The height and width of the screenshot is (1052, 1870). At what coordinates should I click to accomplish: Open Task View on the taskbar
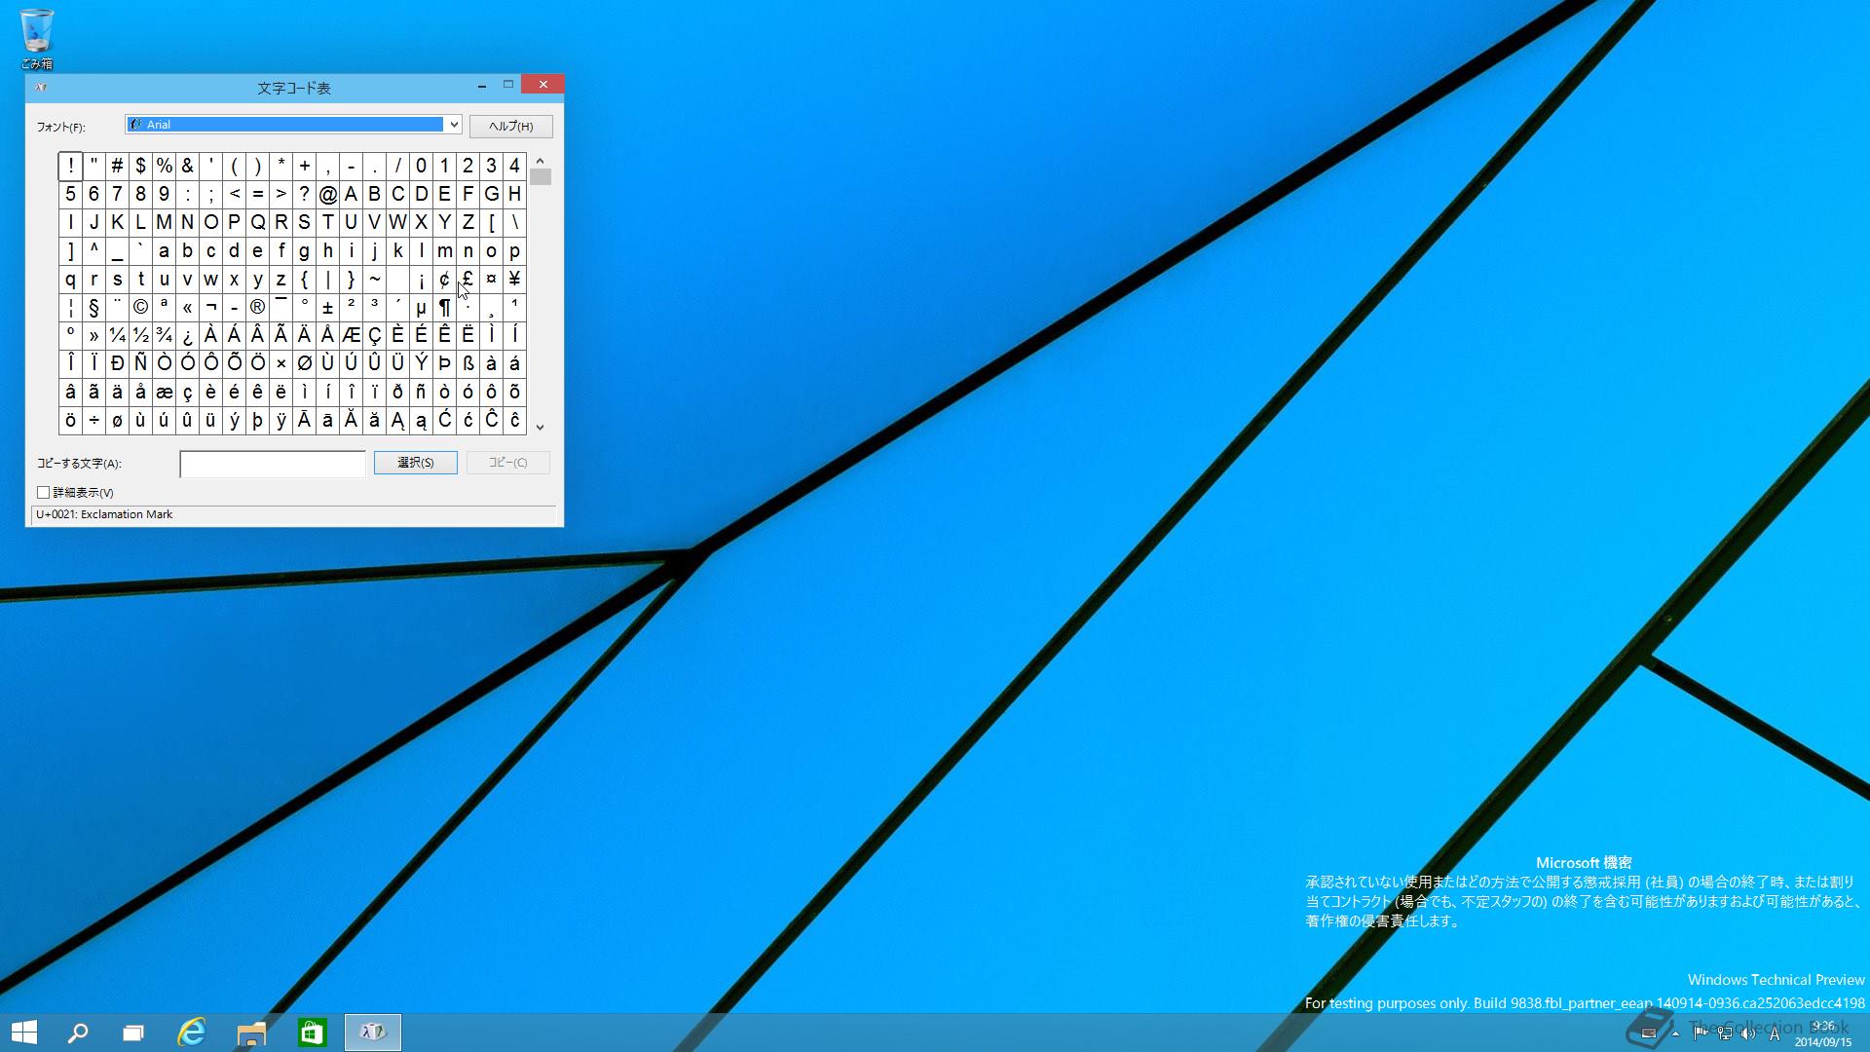point(133,1033)
